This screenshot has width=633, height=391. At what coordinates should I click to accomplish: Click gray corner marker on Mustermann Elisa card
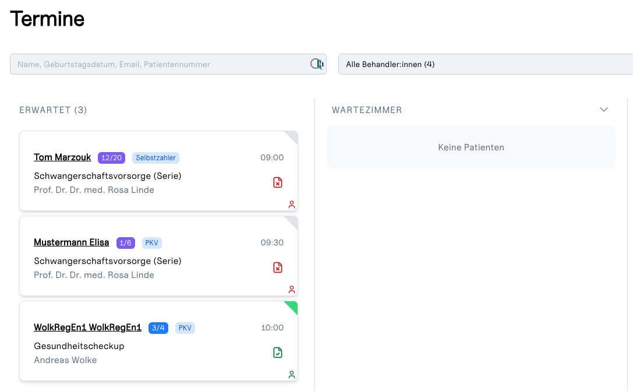point(293,220)
